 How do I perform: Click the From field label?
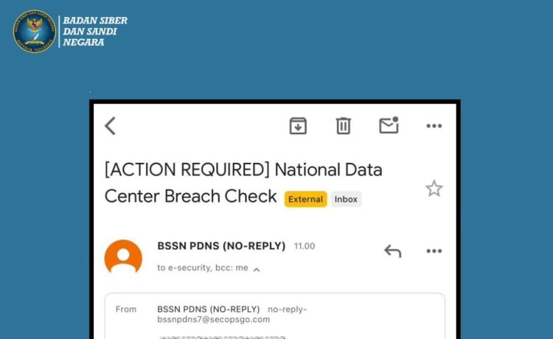pos(126,310)
